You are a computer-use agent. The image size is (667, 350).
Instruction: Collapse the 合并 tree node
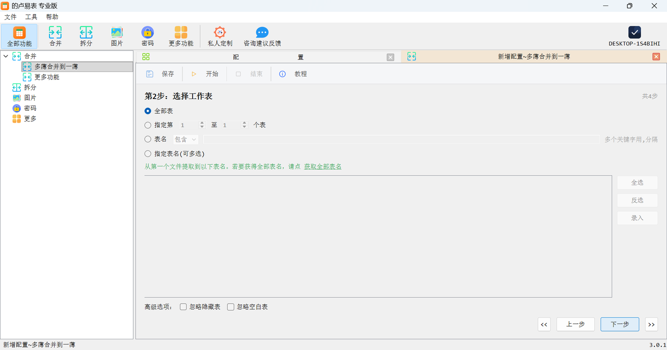(6, 56)
